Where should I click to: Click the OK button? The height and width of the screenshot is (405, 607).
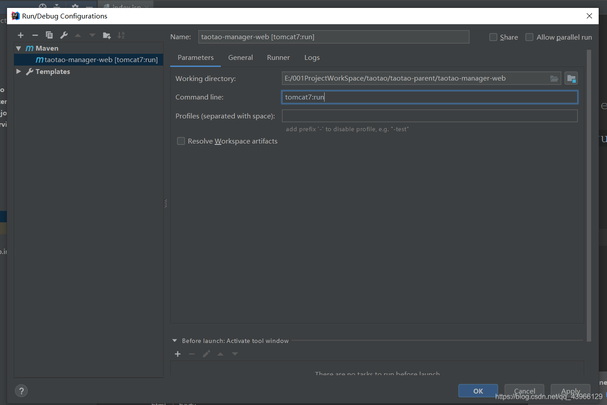tap(478, 391)
